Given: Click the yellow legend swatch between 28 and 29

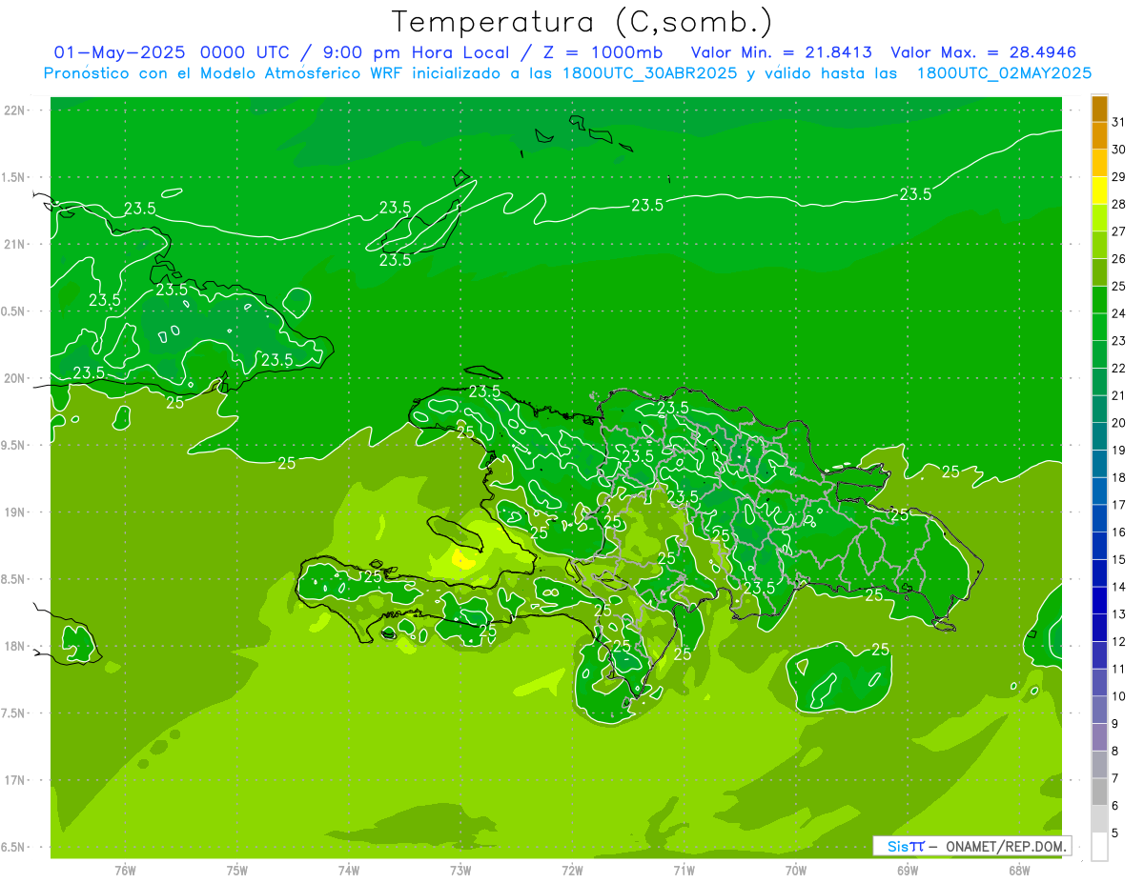Looking at the screenshot, I should (x=1099, y=191).
